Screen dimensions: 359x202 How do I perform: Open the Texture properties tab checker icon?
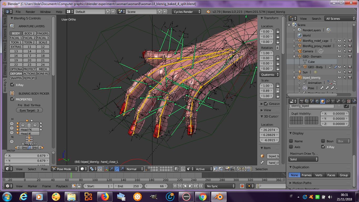[x=349, y=101]
